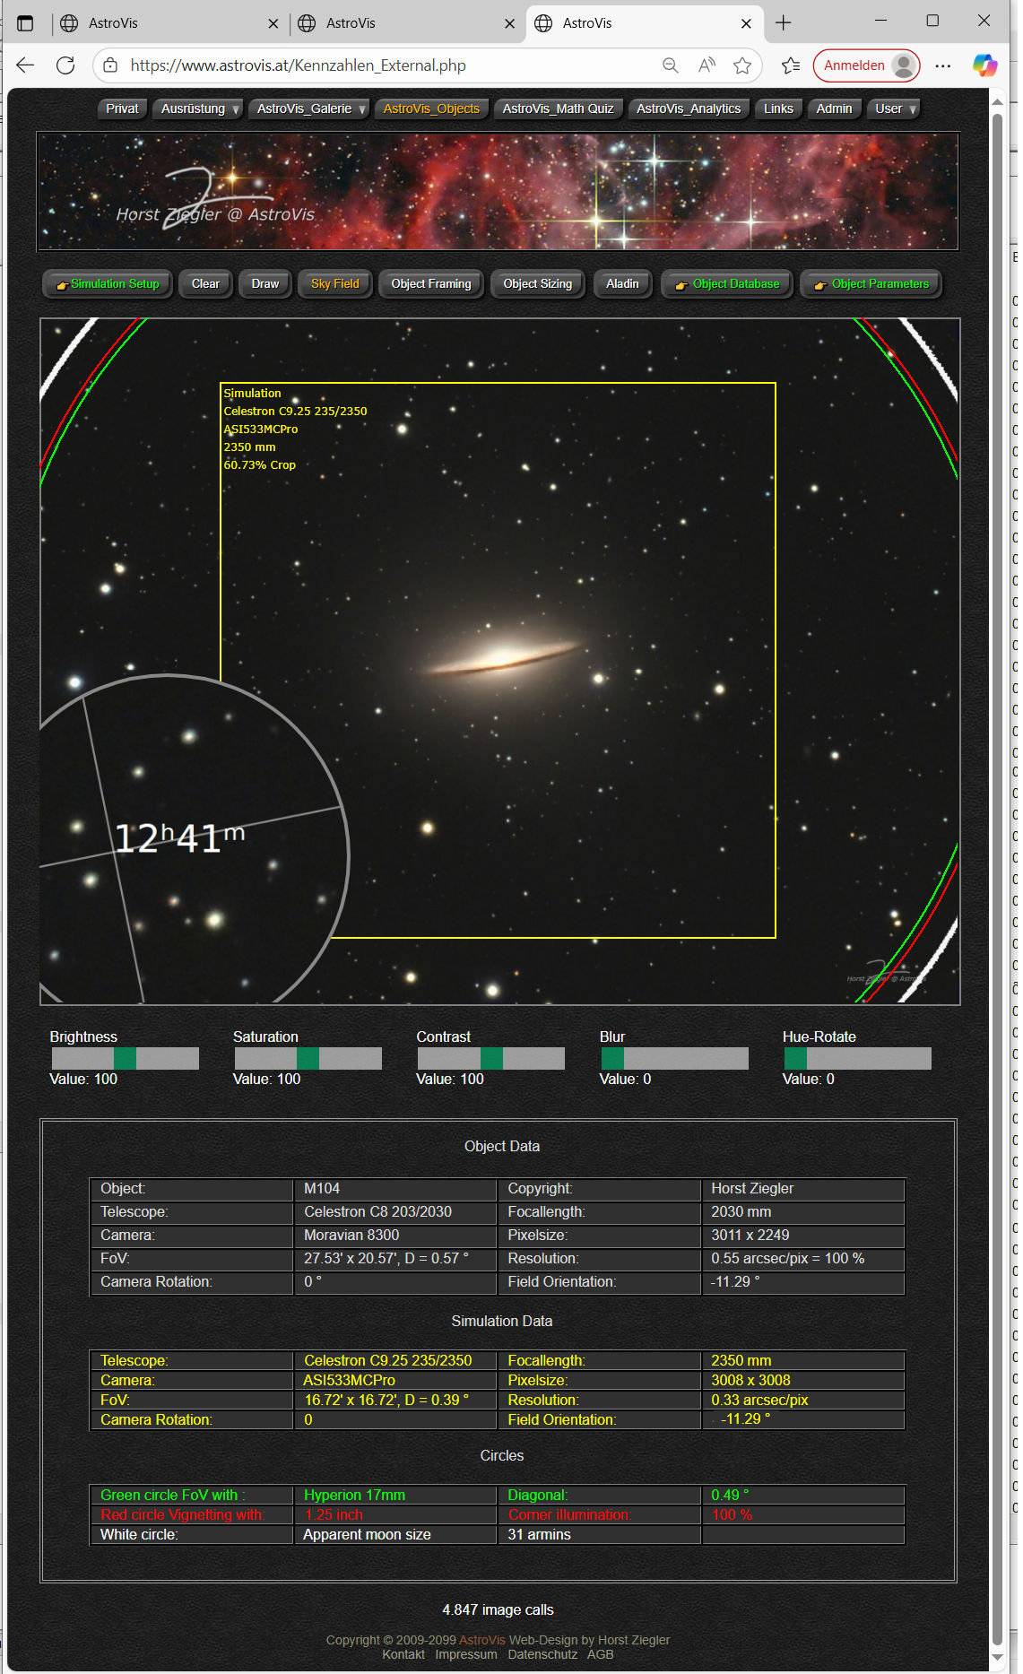The height and width of the screenshot is (1674, 1023).
Task: Open the AstroVis_Analytics menu item
Action: tap(688, 108)
